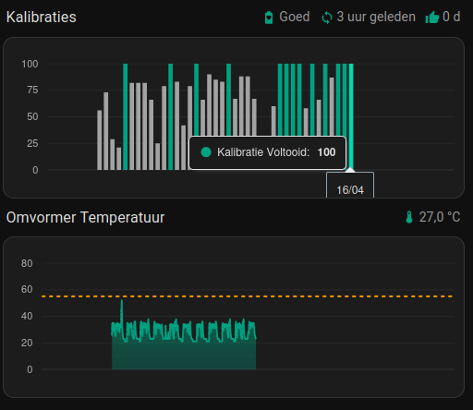Click the '40' y-axis label in temperature chart
Image resolution: width=473 pixels, height=410 pixels.
(x=27, y=316)
